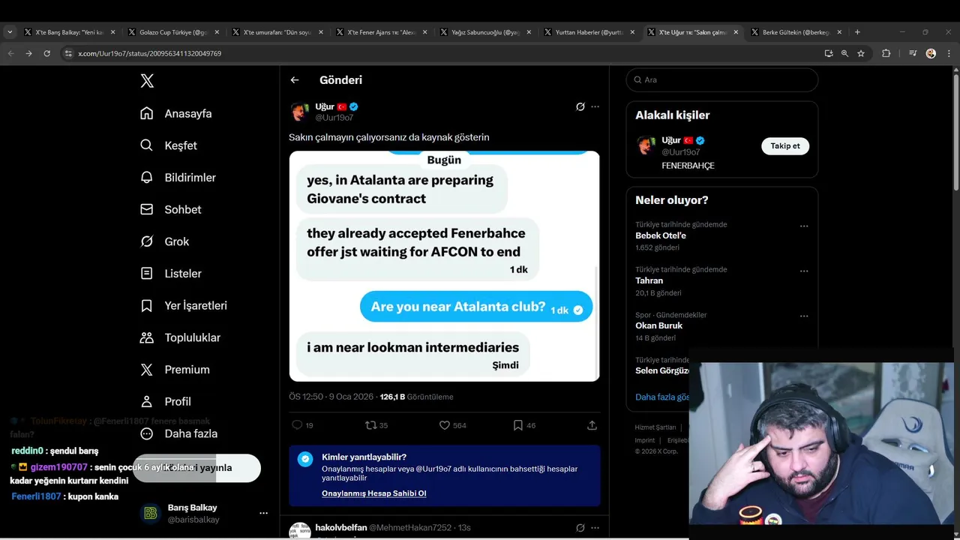Click 126,1 B Görüntüleme view count
Viewport: 960px width, 540px height.
[416, 397]
